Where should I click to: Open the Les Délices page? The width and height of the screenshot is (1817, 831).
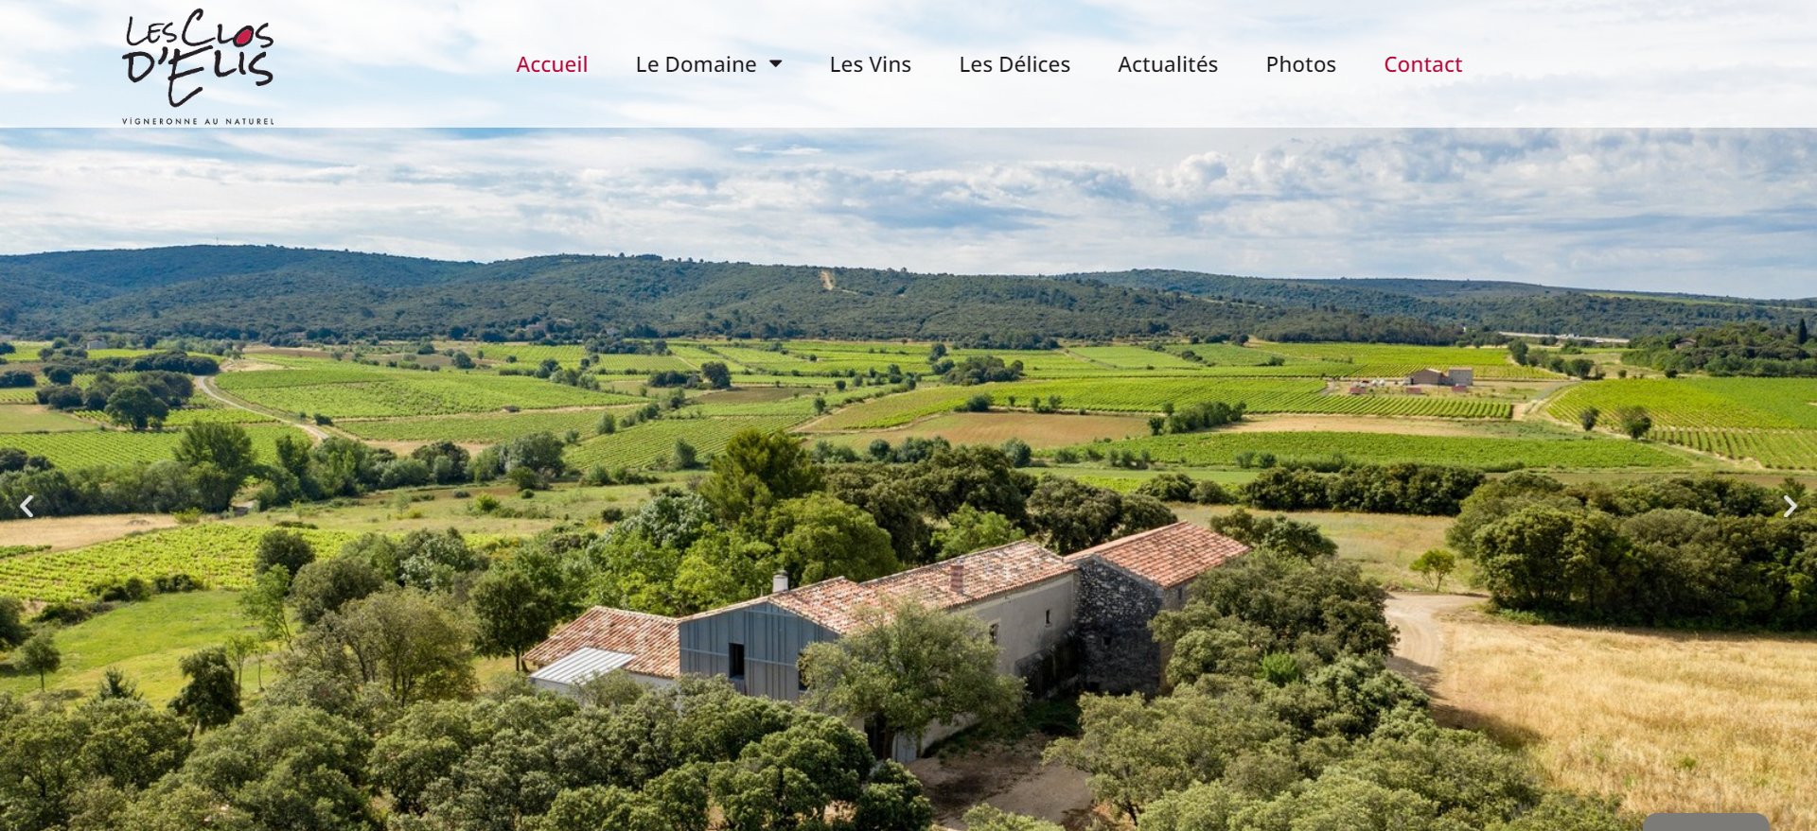pyautogui.click(x=1014, y=64)
